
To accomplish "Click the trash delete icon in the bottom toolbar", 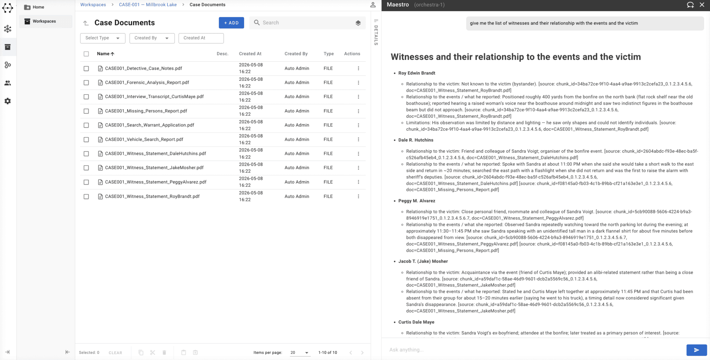I will pyautogui.click(x=164, y=352).
